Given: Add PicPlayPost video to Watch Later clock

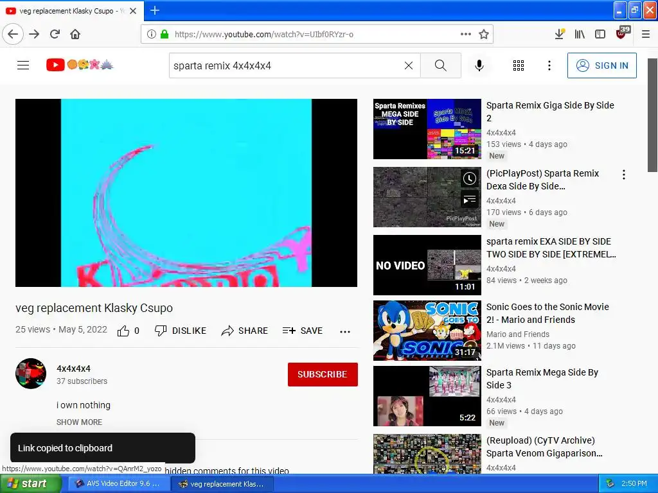Looking at the screenshot, I should 470,178.
